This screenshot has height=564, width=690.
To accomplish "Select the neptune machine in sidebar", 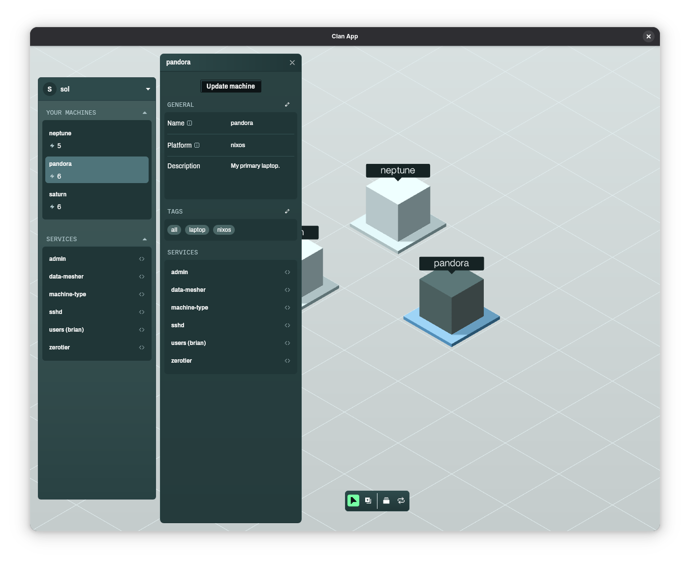I will click(x=97, y=139).
